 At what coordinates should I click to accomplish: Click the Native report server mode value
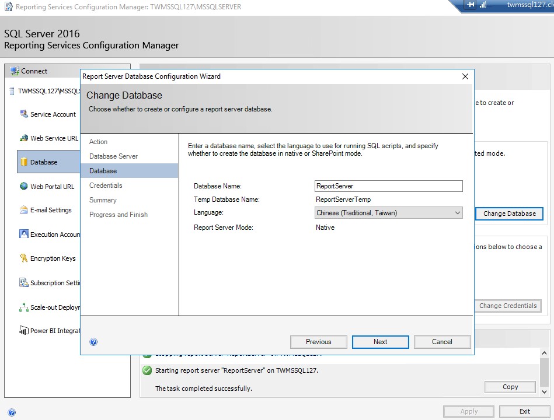pos(325,228)
